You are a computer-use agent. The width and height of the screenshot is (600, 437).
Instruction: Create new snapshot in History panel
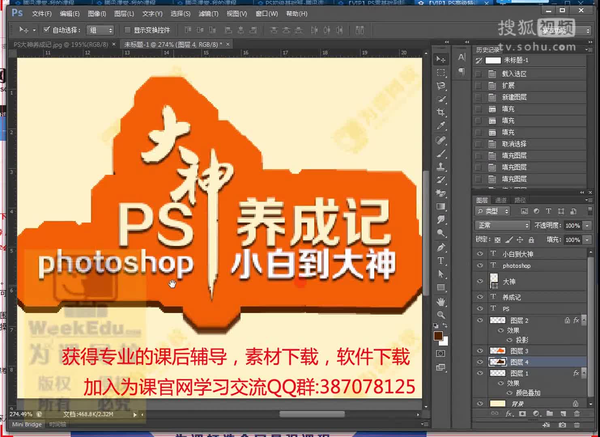pyautogui.click(x=562, y=425)
